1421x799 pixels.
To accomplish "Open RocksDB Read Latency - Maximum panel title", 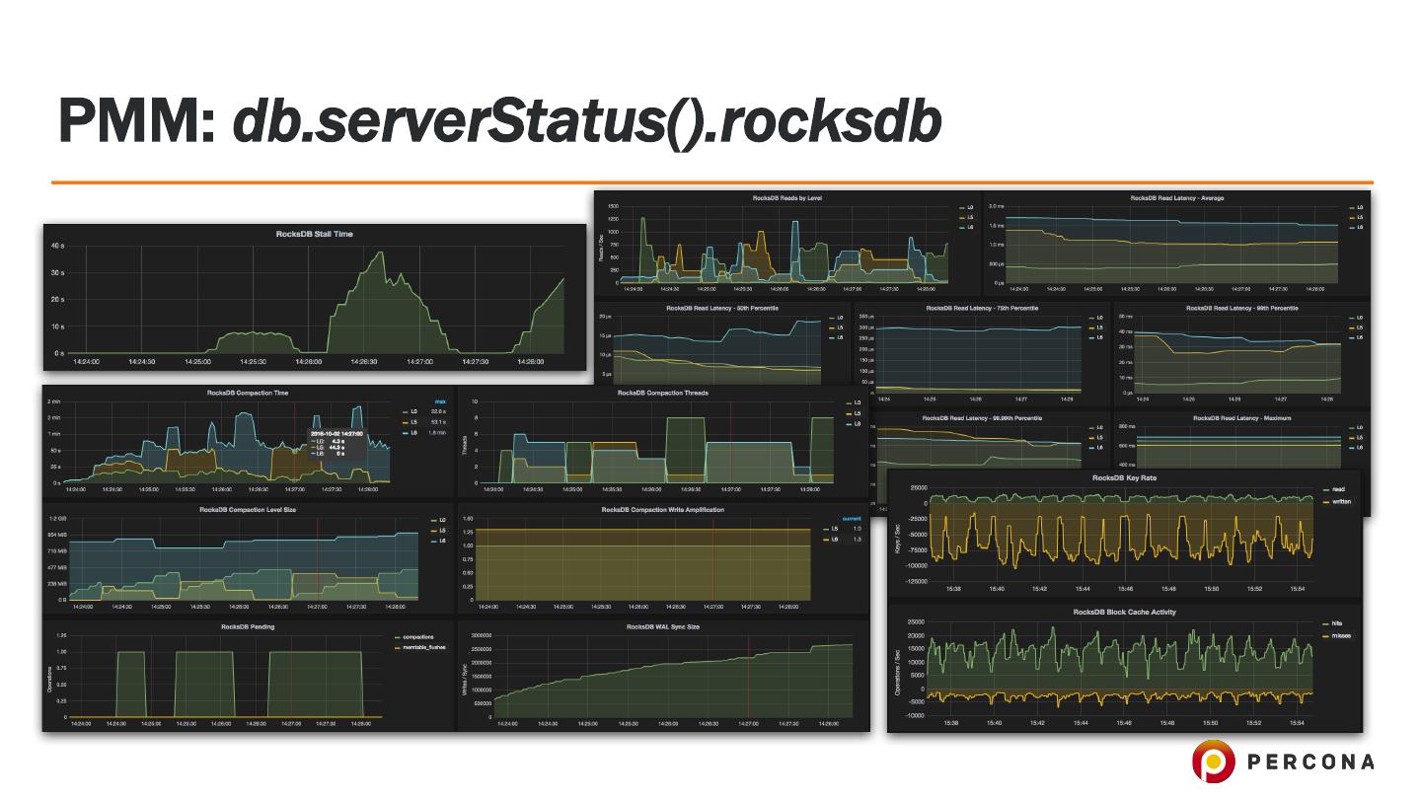I will click(x=1241, y=418).
